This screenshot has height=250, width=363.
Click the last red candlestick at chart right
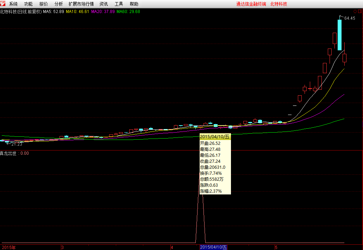click(x=344, y=58)
